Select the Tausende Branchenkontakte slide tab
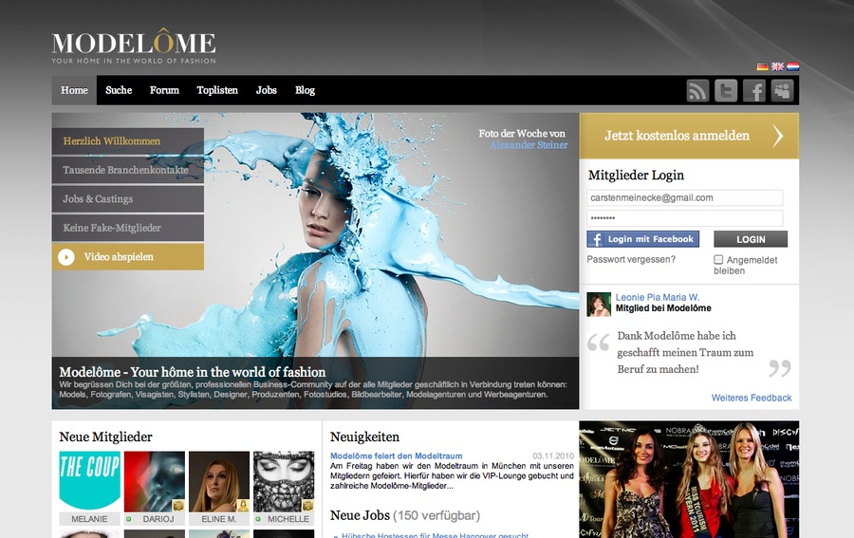 coord(128,170)
